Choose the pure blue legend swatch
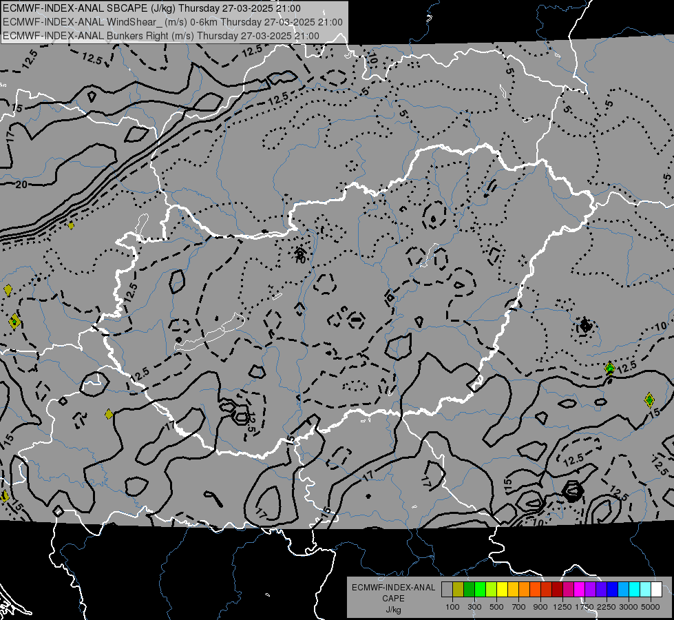Screen dimensions: 674x620 tap(613, 590)
